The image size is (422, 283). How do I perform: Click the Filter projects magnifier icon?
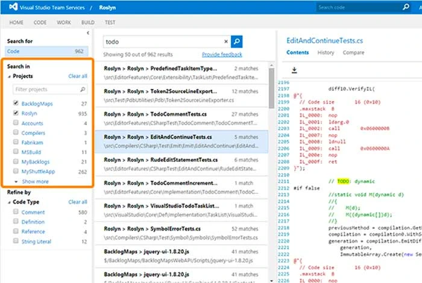(83, 90)
